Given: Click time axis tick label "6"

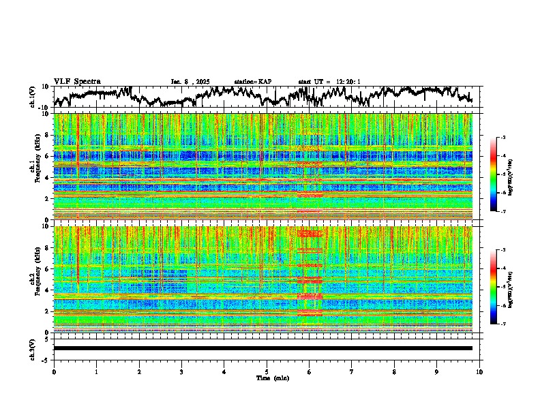Looking at the screenshot, I should 310,372.
